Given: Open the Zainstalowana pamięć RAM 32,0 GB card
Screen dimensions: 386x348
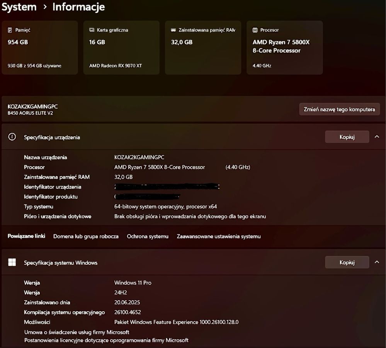Looking at the screenshot, I should pos(203,48).
